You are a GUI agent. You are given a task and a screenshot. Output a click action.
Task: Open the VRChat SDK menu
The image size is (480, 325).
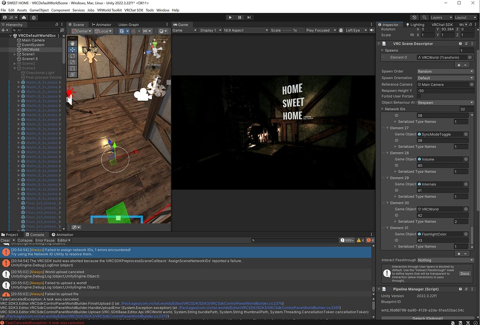click(x=134, y=10)
